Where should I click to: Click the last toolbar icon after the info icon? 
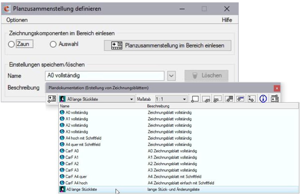[275, 99]
